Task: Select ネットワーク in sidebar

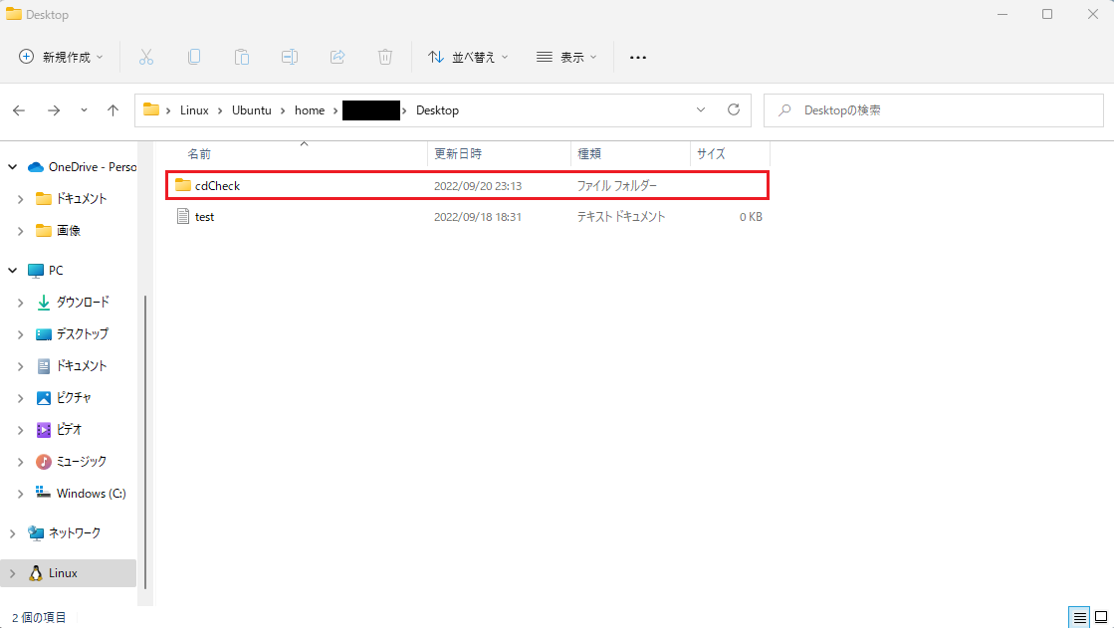Action: point(64,532)
